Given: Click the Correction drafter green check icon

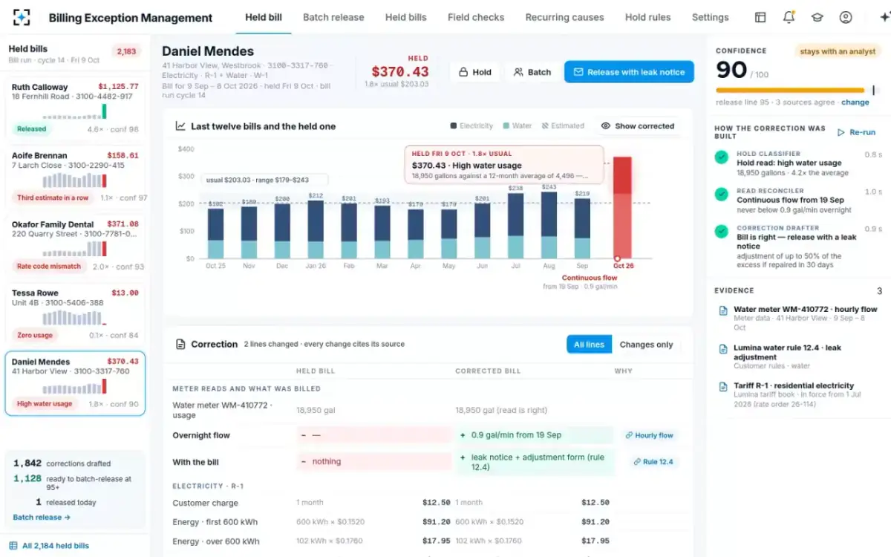Looking at the screenshot, I should tap(721, 231).
